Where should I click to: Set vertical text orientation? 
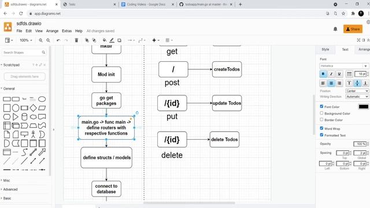pyautogui.click(x=349, y=74)
